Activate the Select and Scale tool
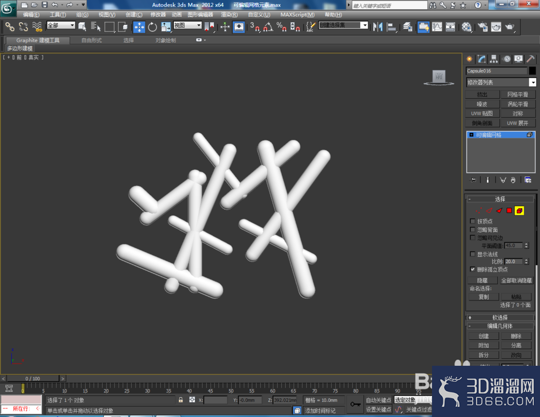 [x=166, y=26]
